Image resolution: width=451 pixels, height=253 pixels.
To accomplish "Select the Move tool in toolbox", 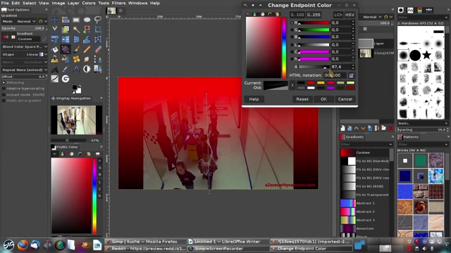I will pyautogui.click(x=54, y=20).
